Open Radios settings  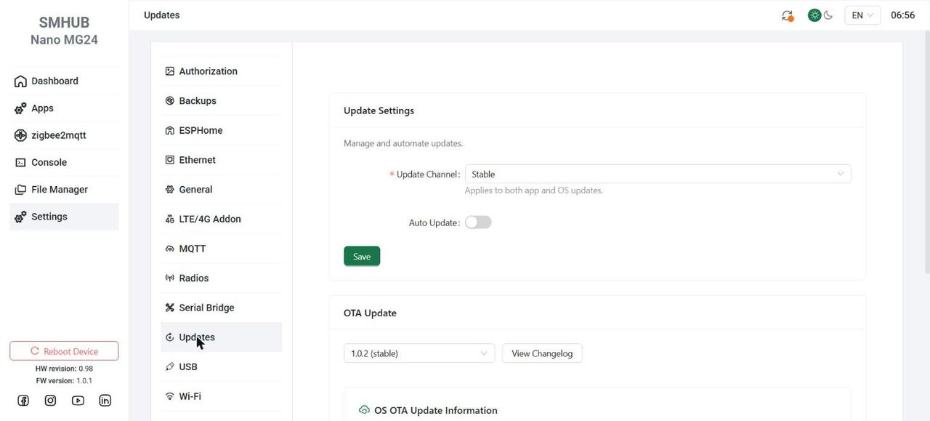(x=221, y=278)
